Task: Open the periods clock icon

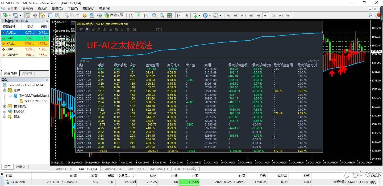Action: pos(205,15)
